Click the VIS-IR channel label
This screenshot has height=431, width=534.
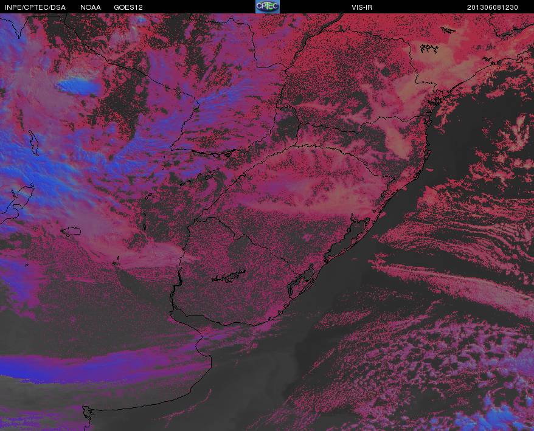coord(362,7)
